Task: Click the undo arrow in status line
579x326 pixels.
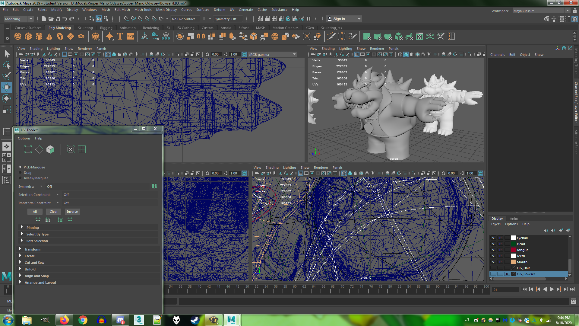Action: (x=65, y=19)
